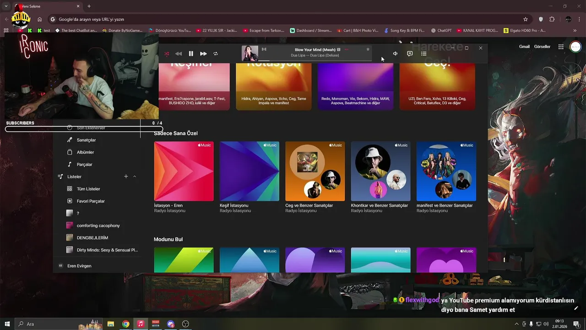
Task: Open Khontkar ve Benzer Sanatçılar station
Action: pyautogui.click(x=380, y=171)
